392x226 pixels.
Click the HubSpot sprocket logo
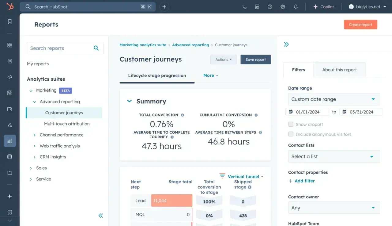coord(10,6)
